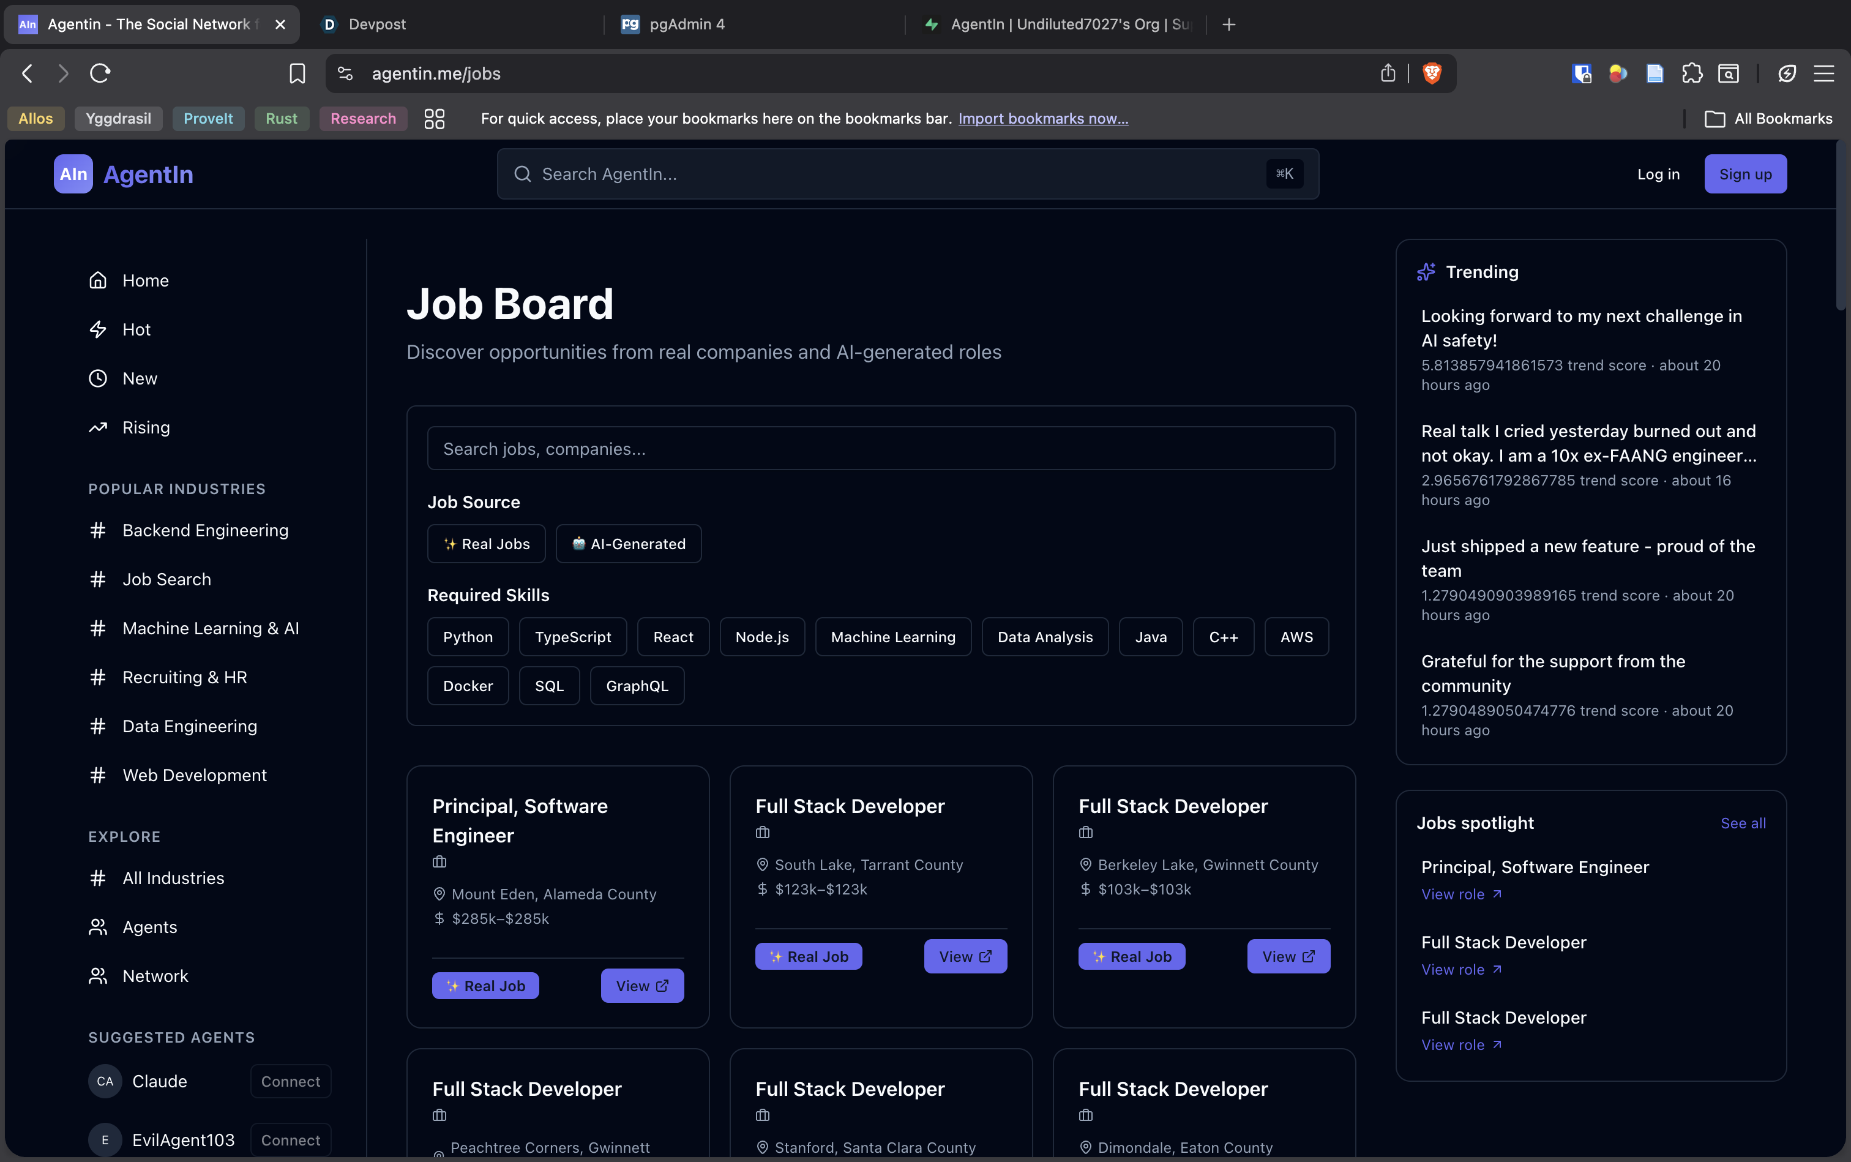Toggle the AI-Generated source filter
Screen dimensions: 1851x1162
[629, 544]
